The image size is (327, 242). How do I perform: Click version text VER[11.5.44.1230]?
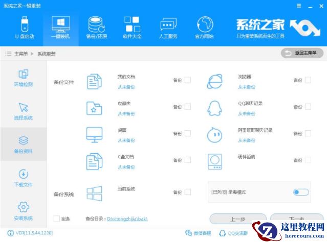34,233
